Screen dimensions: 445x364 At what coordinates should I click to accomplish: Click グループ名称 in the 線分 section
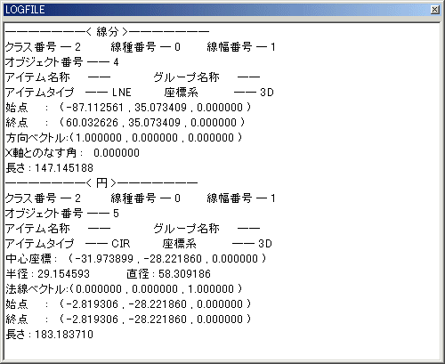[186, 77]
